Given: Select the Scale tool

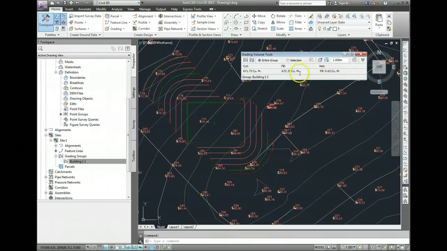Looking at the screenshot, I should point(277,29).
